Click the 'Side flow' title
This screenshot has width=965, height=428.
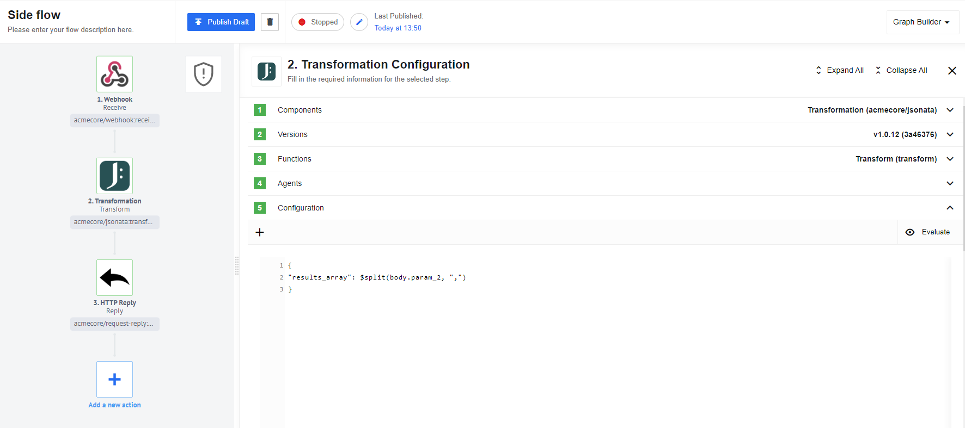[x=34, y=15]
